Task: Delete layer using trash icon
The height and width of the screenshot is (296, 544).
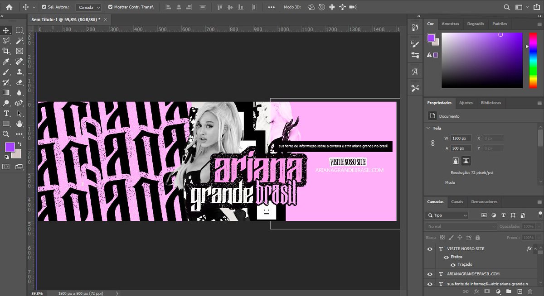Action: click(x=530, y=291)
